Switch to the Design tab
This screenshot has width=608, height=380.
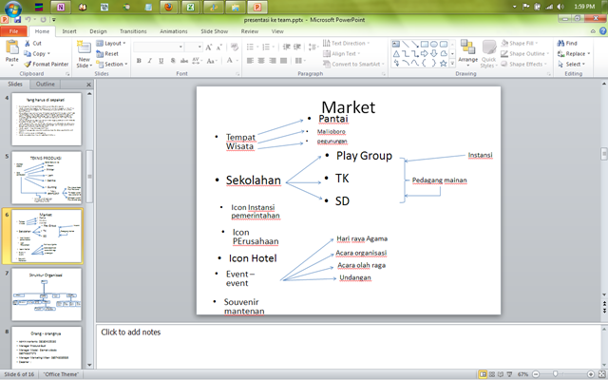click(x=98, y=31)
